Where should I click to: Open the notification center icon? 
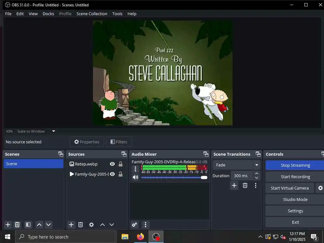(x=314, y=237)
